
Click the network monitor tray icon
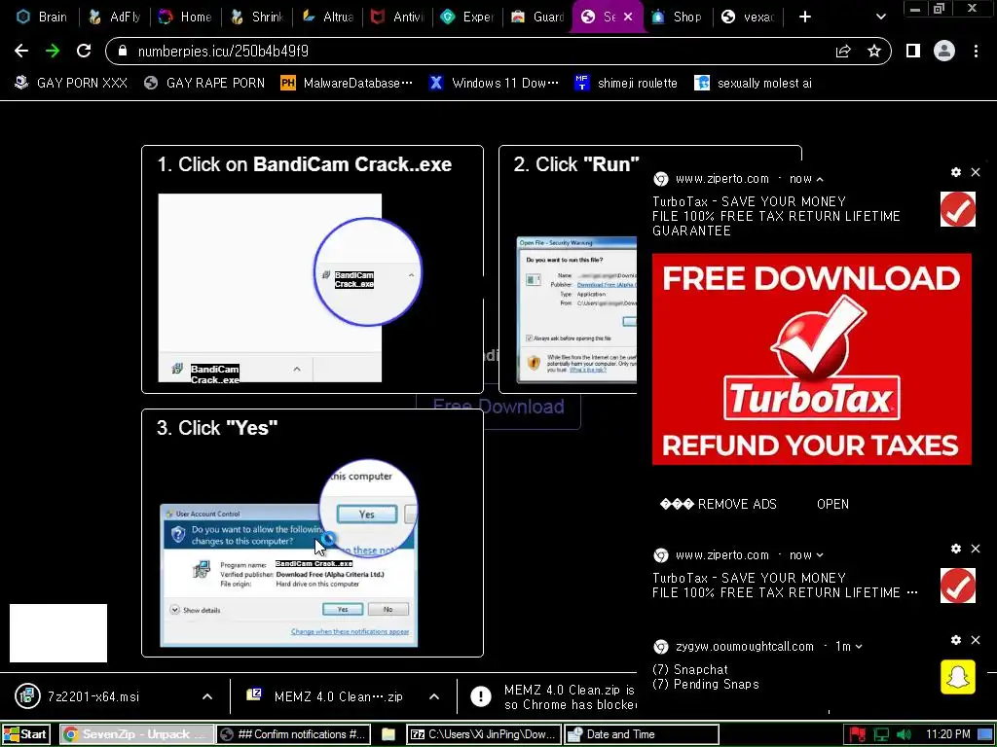pyautogui.click(x=881, y=735)
